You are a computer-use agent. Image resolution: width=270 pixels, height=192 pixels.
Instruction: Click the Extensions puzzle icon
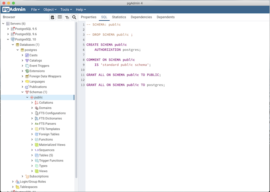click(27, 71)
